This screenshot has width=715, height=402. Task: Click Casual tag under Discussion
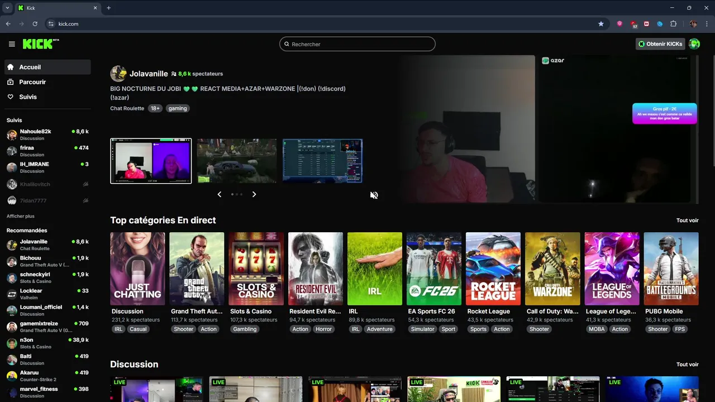click(138, 329)
